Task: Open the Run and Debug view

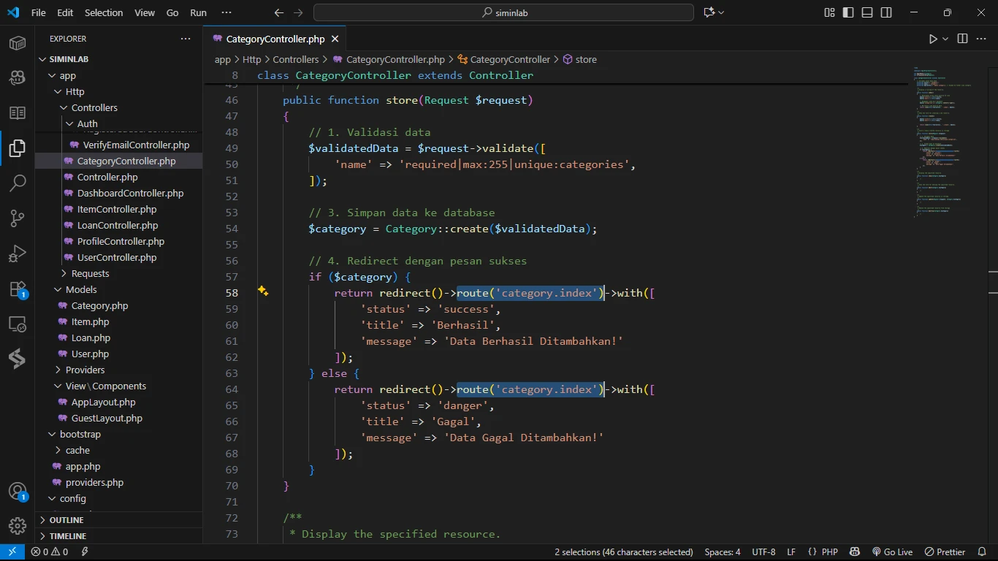Action: coord(18,253)
